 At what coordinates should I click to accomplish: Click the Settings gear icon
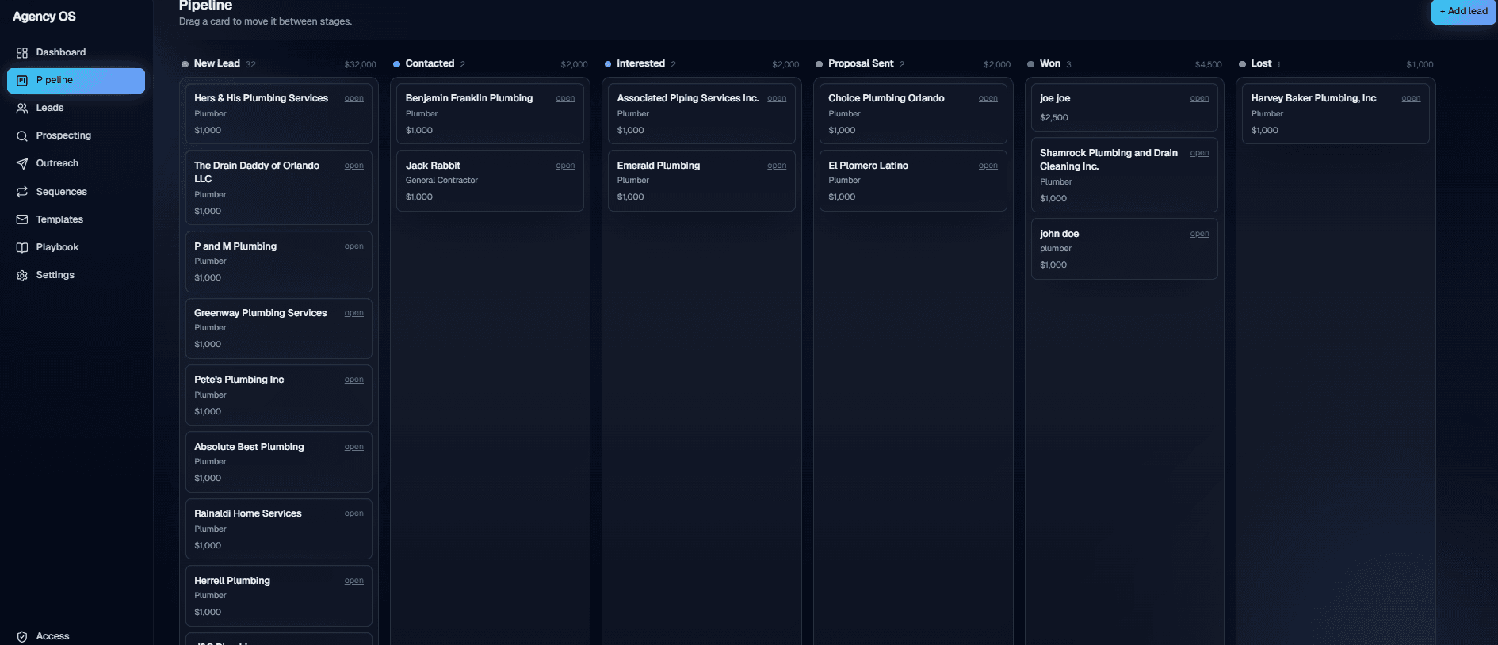click(22, 275)
